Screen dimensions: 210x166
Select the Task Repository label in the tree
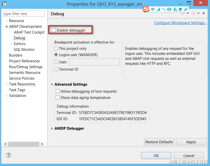tap(22, 84)
